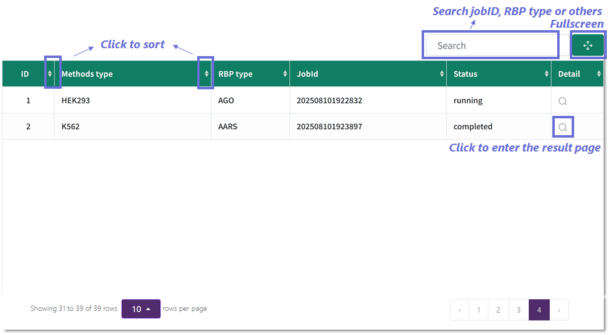This screenshot has height=335, width=611.
Task: Sort by Methods type column arrows
Action: 206,74
